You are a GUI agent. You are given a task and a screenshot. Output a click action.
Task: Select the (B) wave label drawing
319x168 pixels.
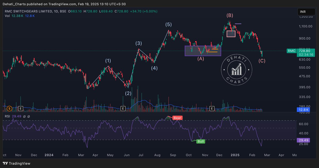tap(230, 15)
